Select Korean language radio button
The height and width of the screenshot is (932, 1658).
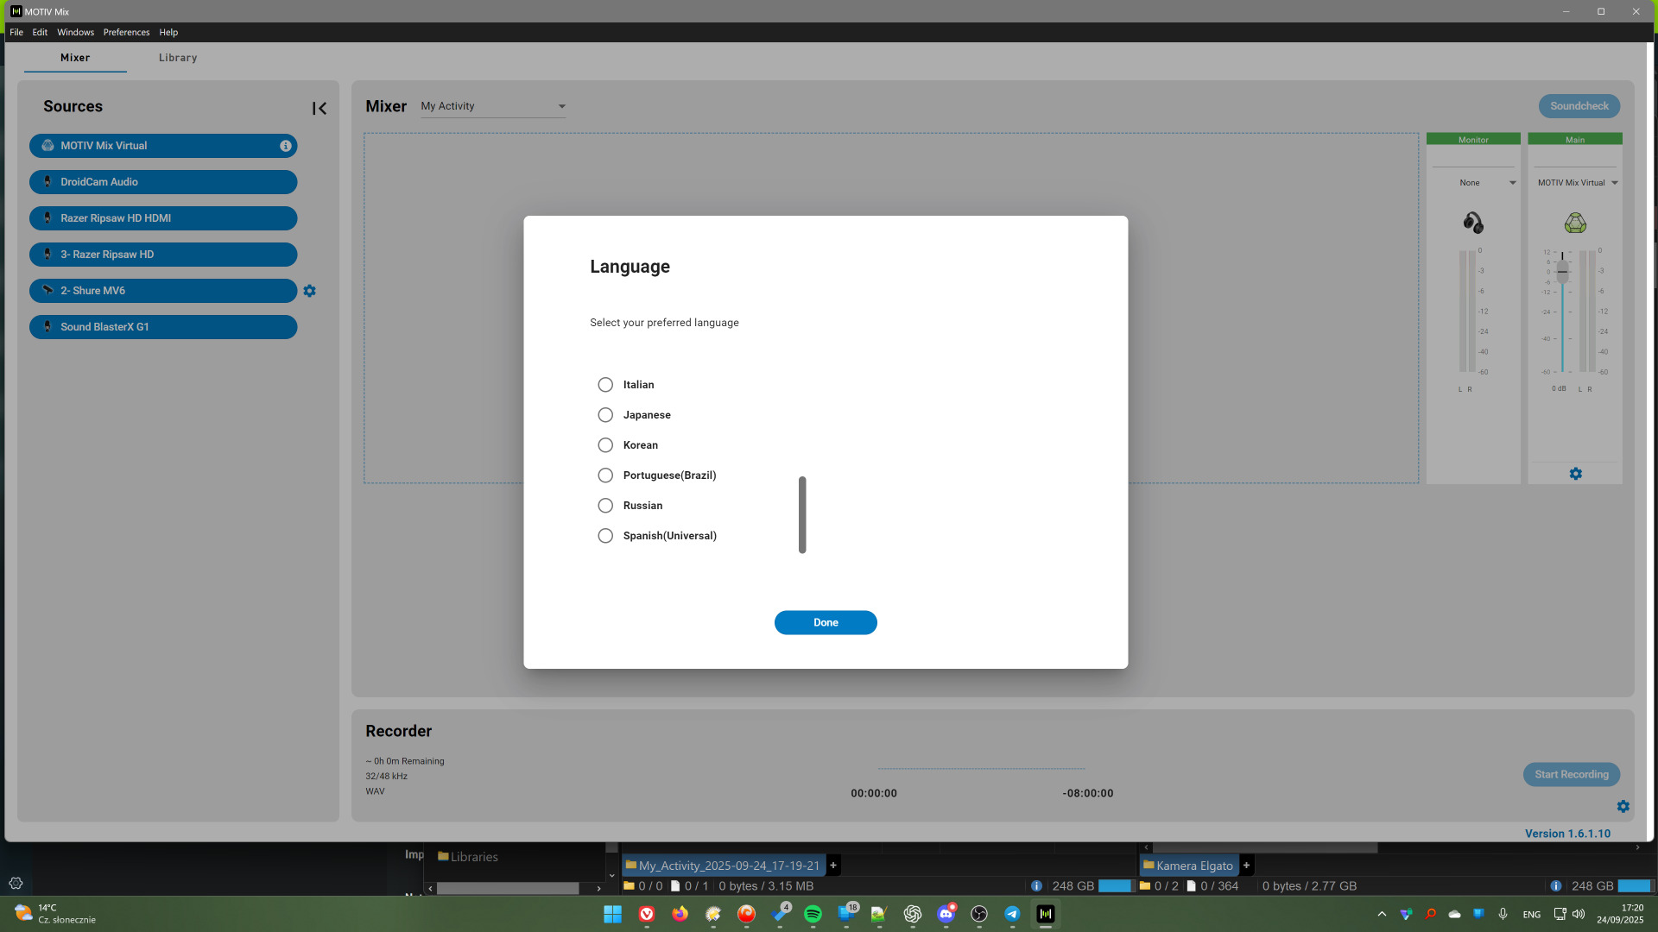pyautogui.click(x=605, y=445)
